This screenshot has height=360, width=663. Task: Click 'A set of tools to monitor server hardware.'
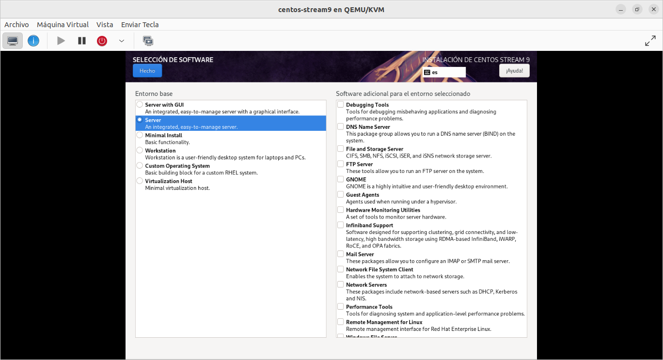pyautogui.click(x=396, y=217)
